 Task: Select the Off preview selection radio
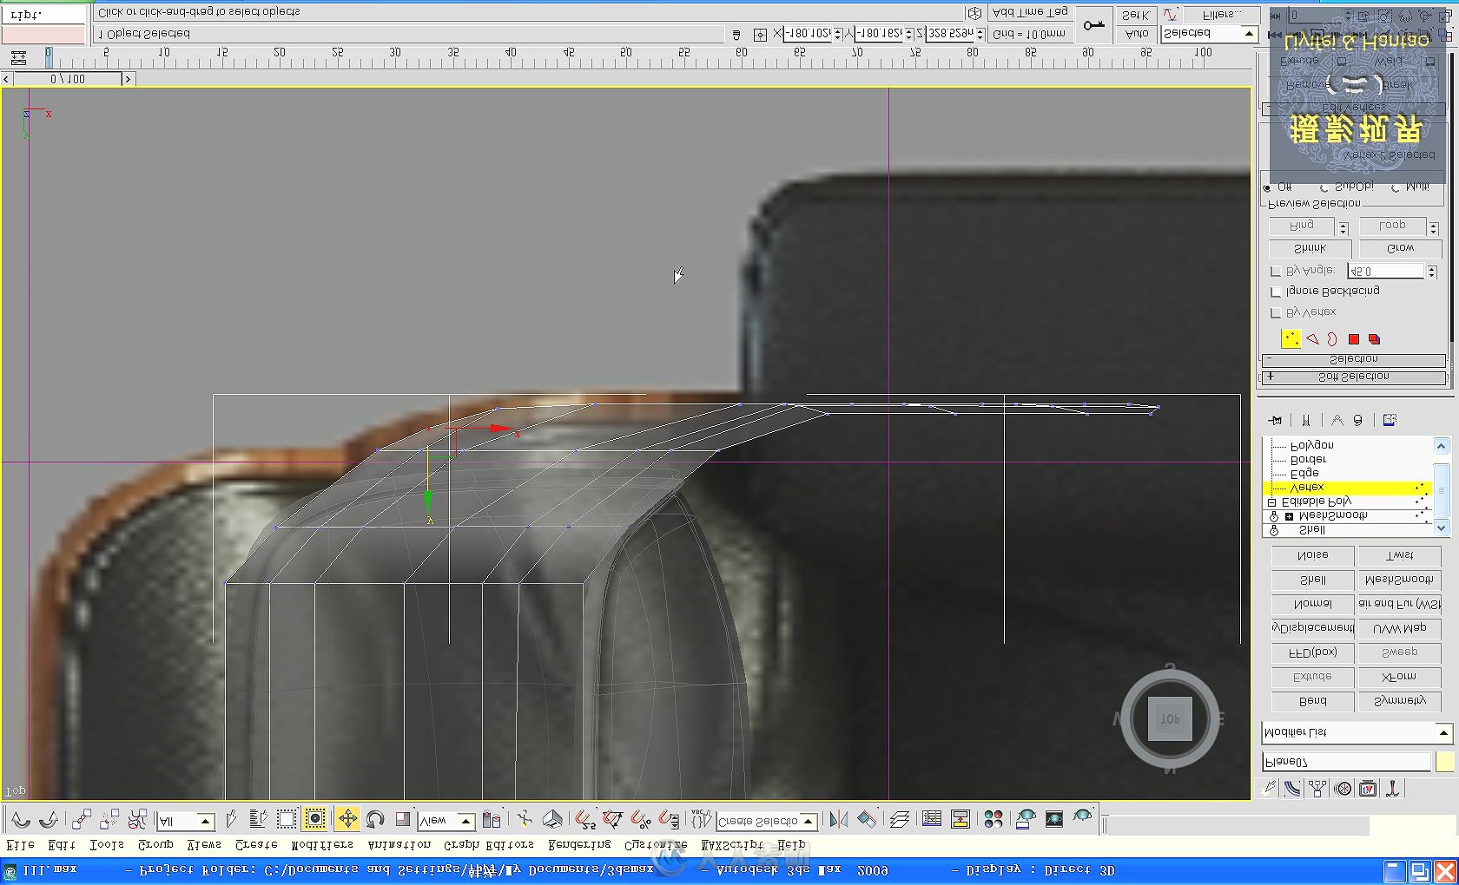(1268, 187)
